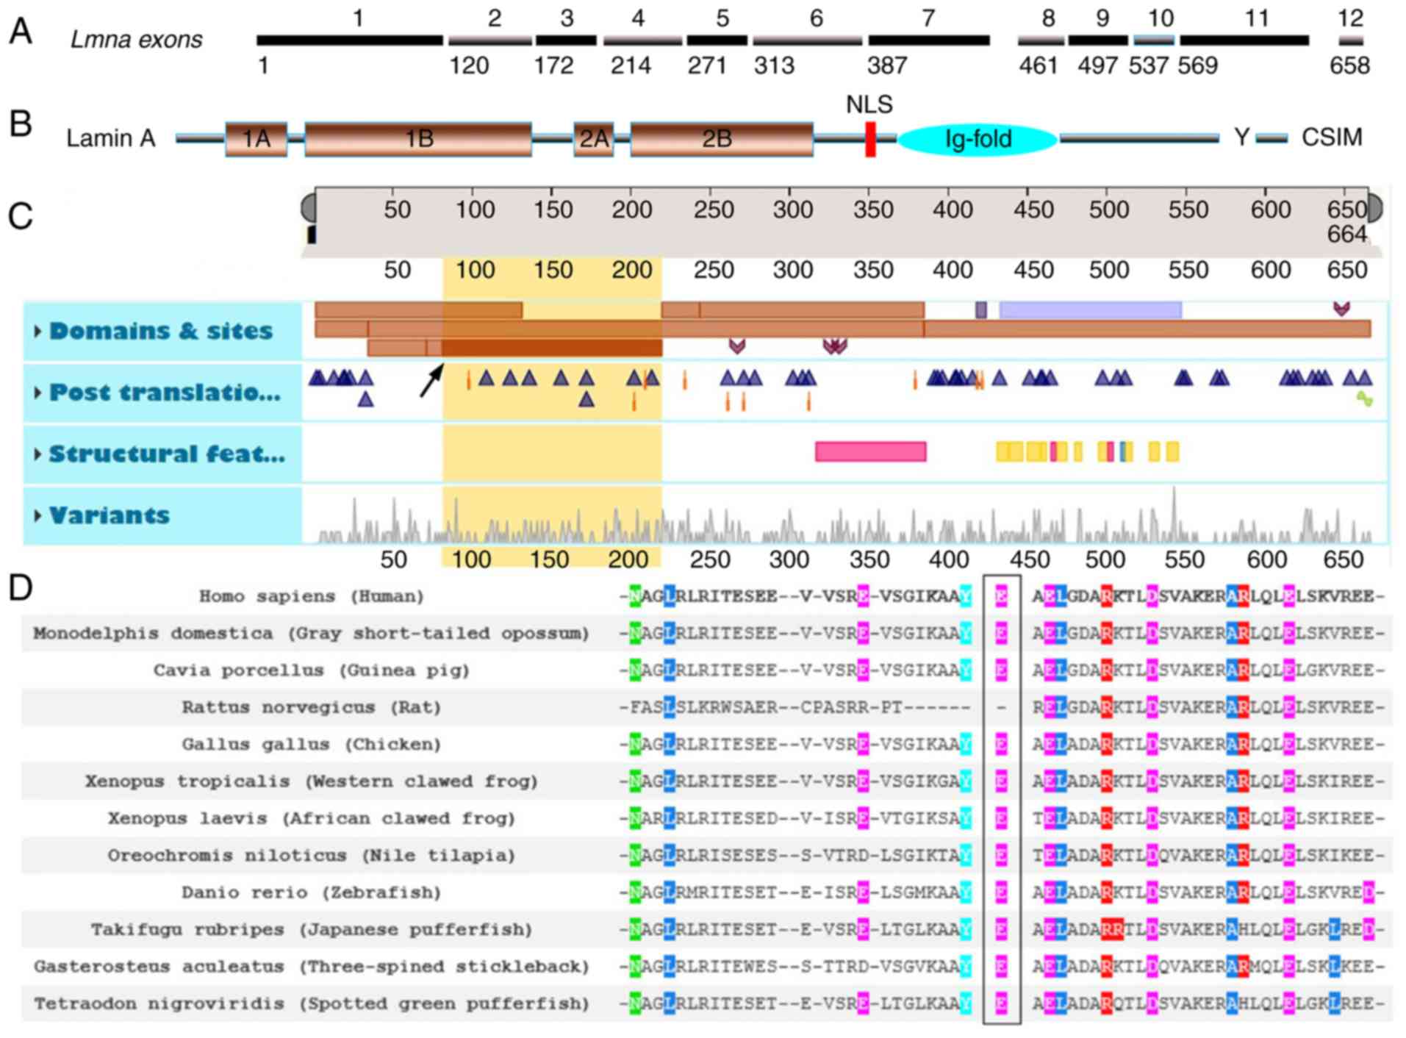Click the rightmost purple chevron marker in Domains row
Viewport: 1406px width, 1038px height.
point(1341,309)
